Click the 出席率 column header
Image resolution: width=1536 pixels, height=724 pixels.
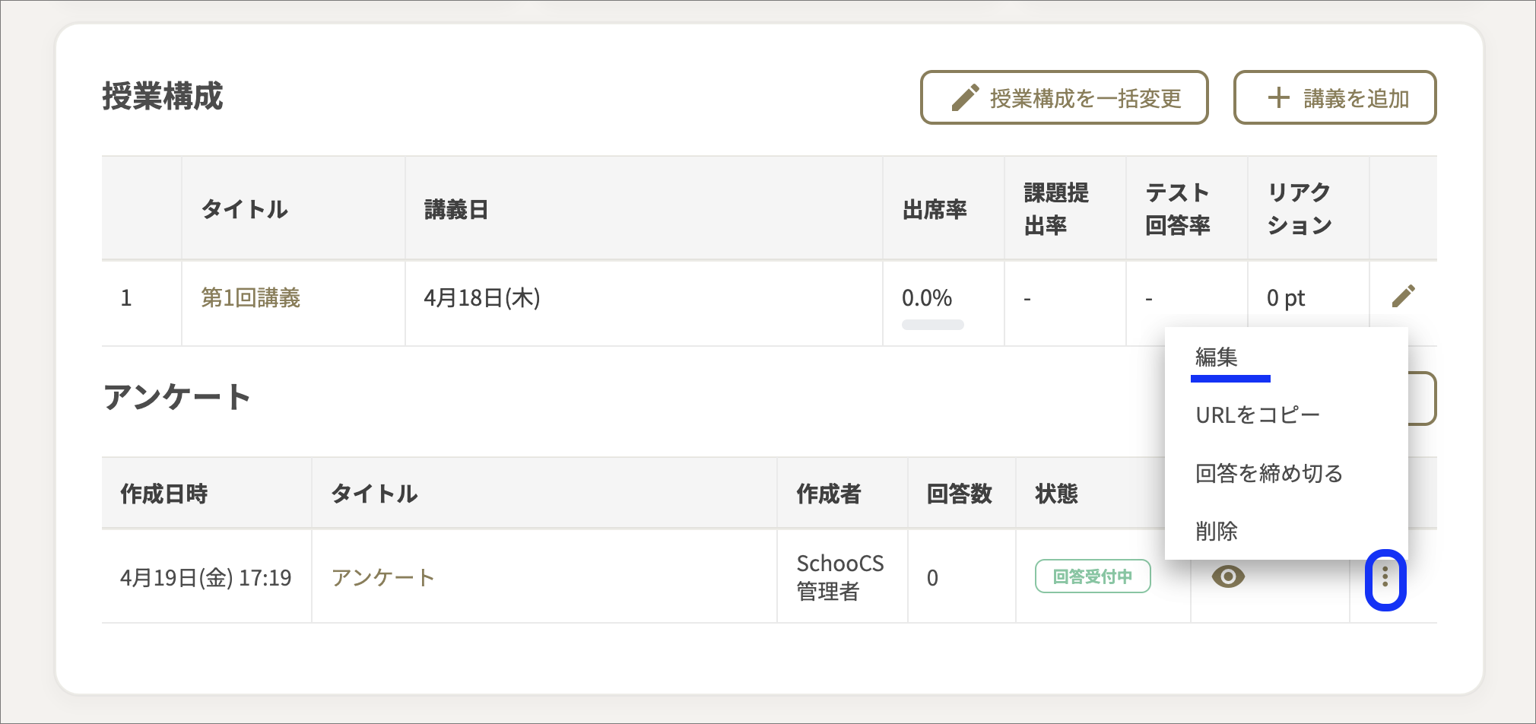pyautogui.click(x=935, y=209)
